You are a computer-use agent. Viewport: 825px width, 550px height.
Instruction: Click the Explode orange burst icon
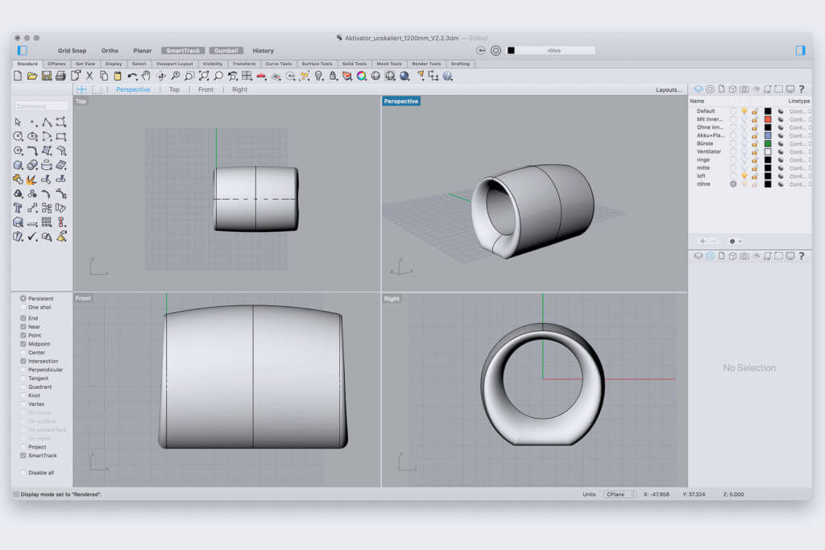pyautogui.click(x=32, y=180)
